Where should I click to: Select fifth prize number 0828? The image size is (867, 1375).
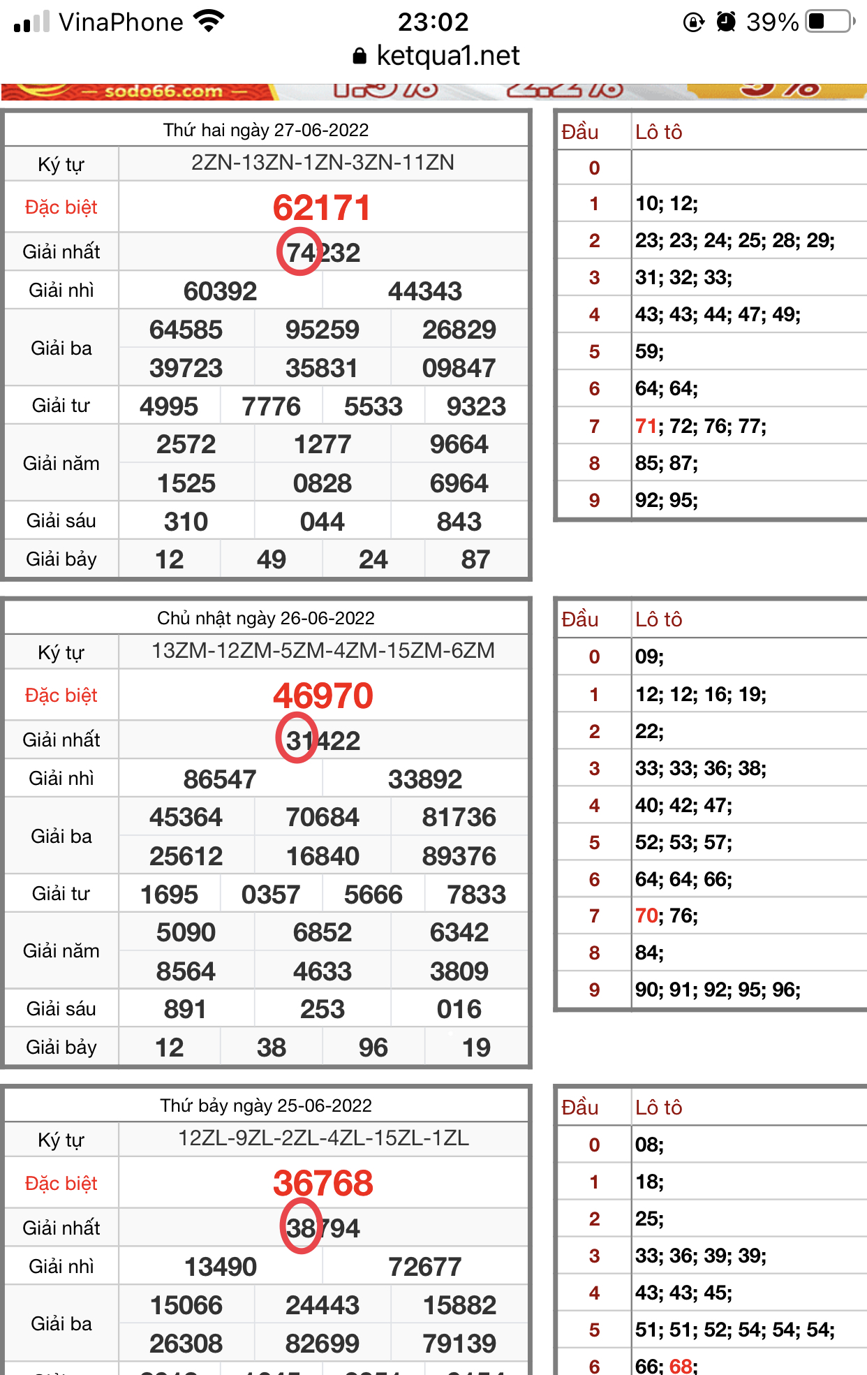pos(323,483)
